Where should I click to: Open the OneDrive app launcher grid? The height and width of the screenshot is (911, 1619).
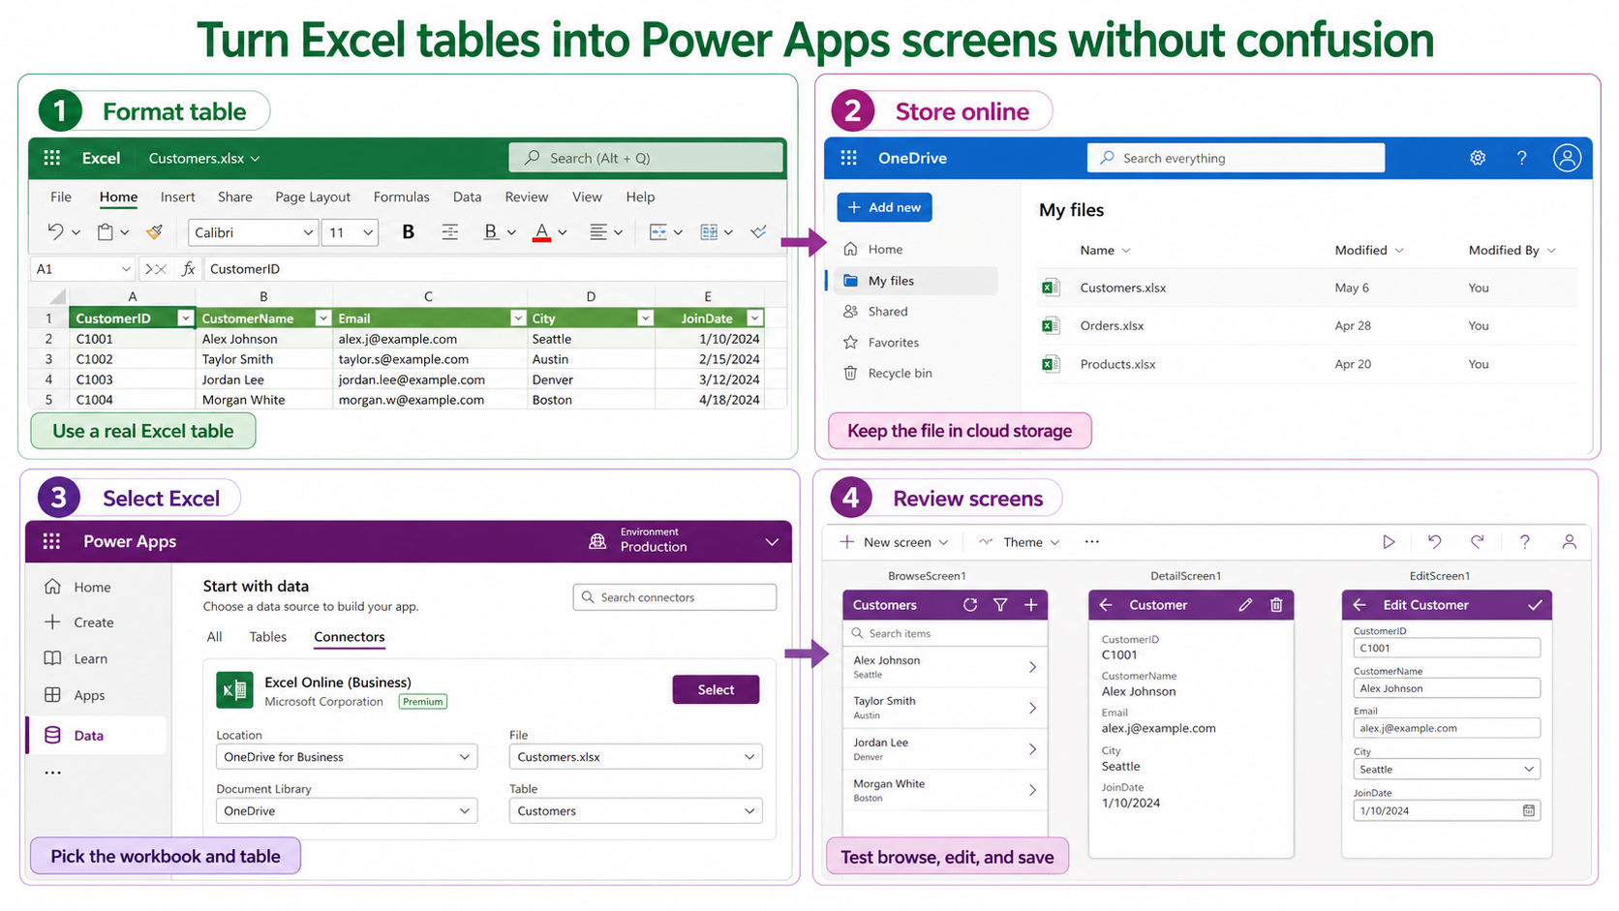click(x=849, y=158)
